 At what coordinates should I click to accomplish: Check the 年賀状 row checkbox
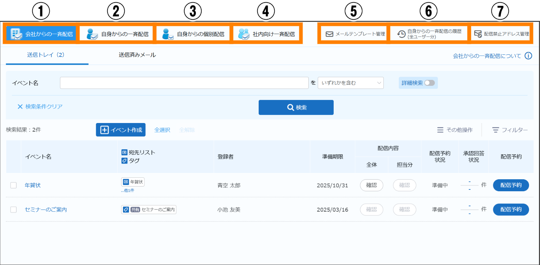(14, 185)
